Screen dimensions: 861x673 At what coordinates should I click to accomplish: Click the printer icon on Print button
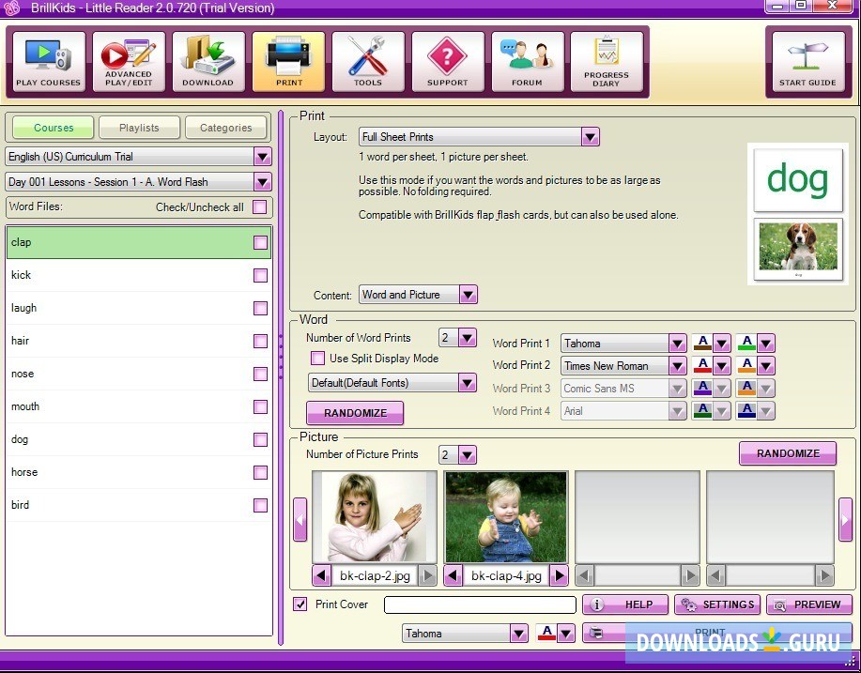(x=596, y=633)
